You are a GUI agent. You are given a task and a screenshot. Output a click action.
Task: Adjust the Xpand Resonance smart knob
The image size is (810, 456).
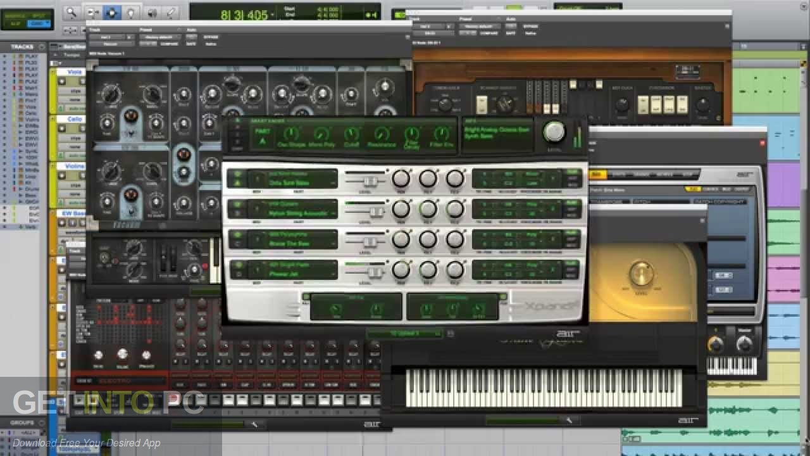[381, 134]
